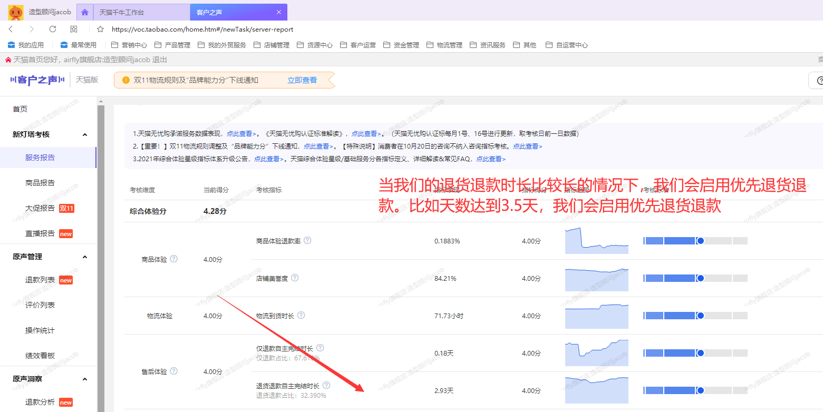Click 仅退款自主完结时长 score progress bar
823x412 pixels.
click(695, 353)
